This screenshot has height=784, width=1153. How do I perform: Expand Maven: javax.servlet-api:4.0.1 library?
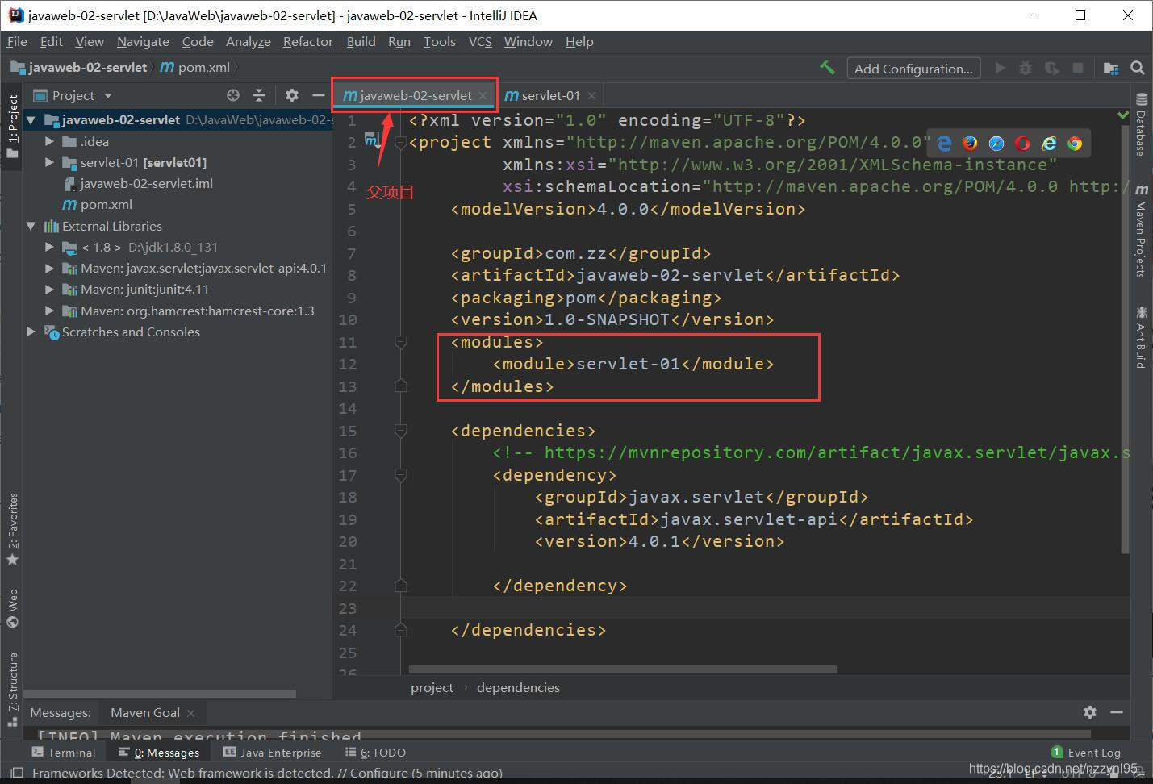tap(50, 268)
